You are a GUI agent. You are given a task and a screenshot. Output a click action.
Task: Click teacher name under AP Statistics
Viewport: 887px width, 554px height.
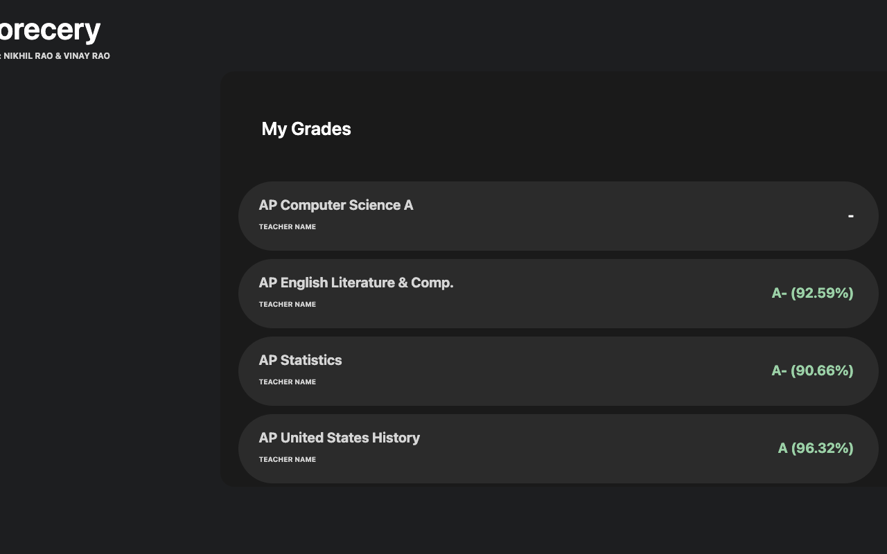click(x=287, y=382)
